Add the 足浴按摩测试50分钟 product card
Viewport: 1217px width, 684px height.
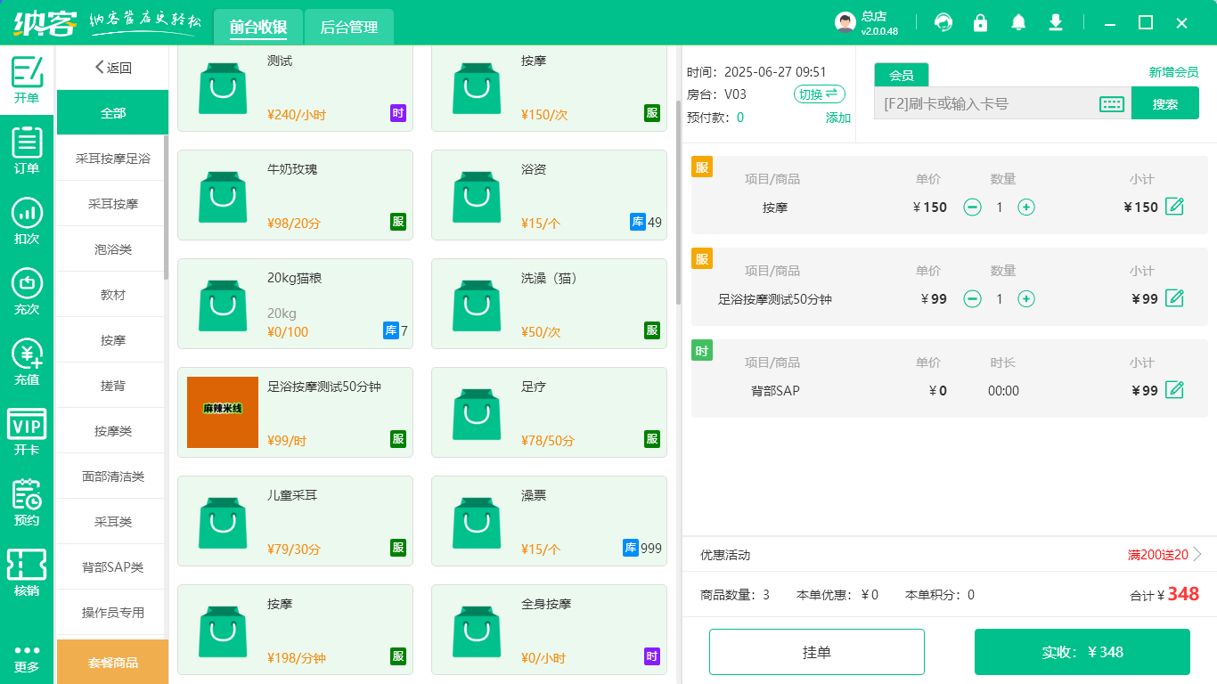pos(295,412)
